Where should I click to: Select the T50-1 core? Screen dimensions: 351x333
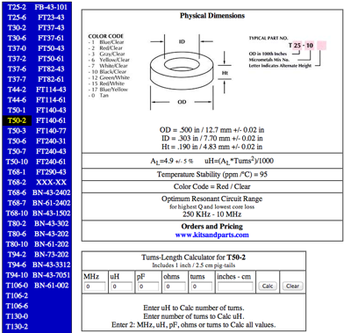(x=17, y=110)
